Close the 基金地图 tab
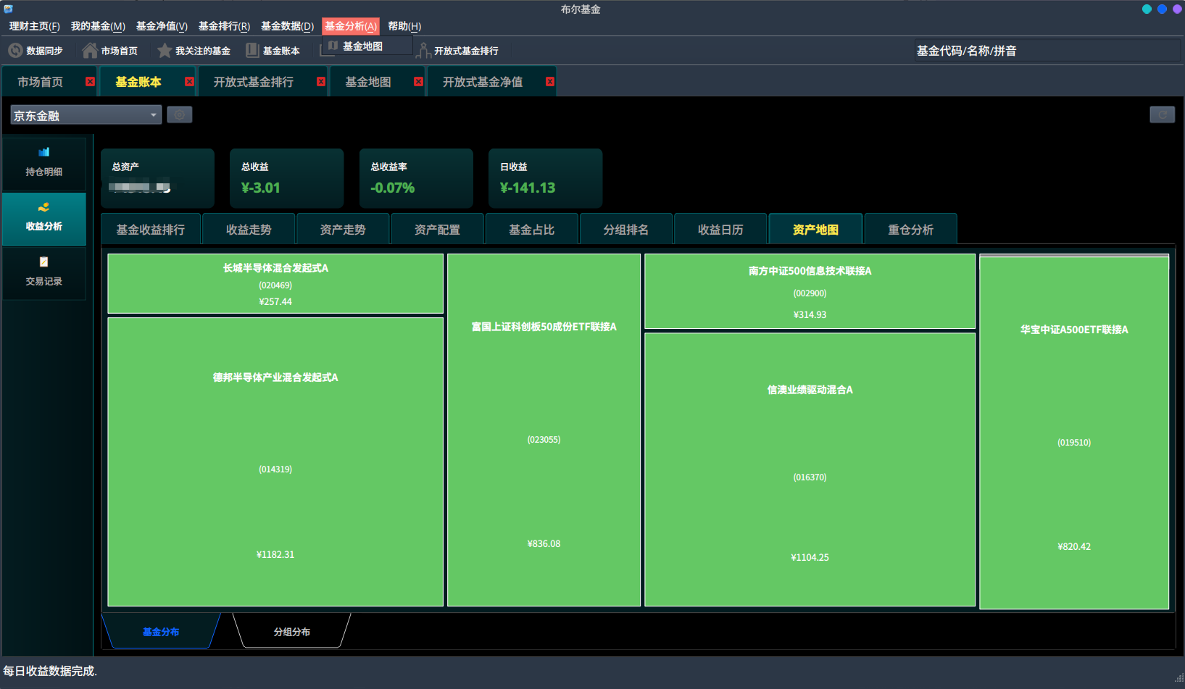The width and height of the screenshot is (1185, 689). click(x=418, y=81)
